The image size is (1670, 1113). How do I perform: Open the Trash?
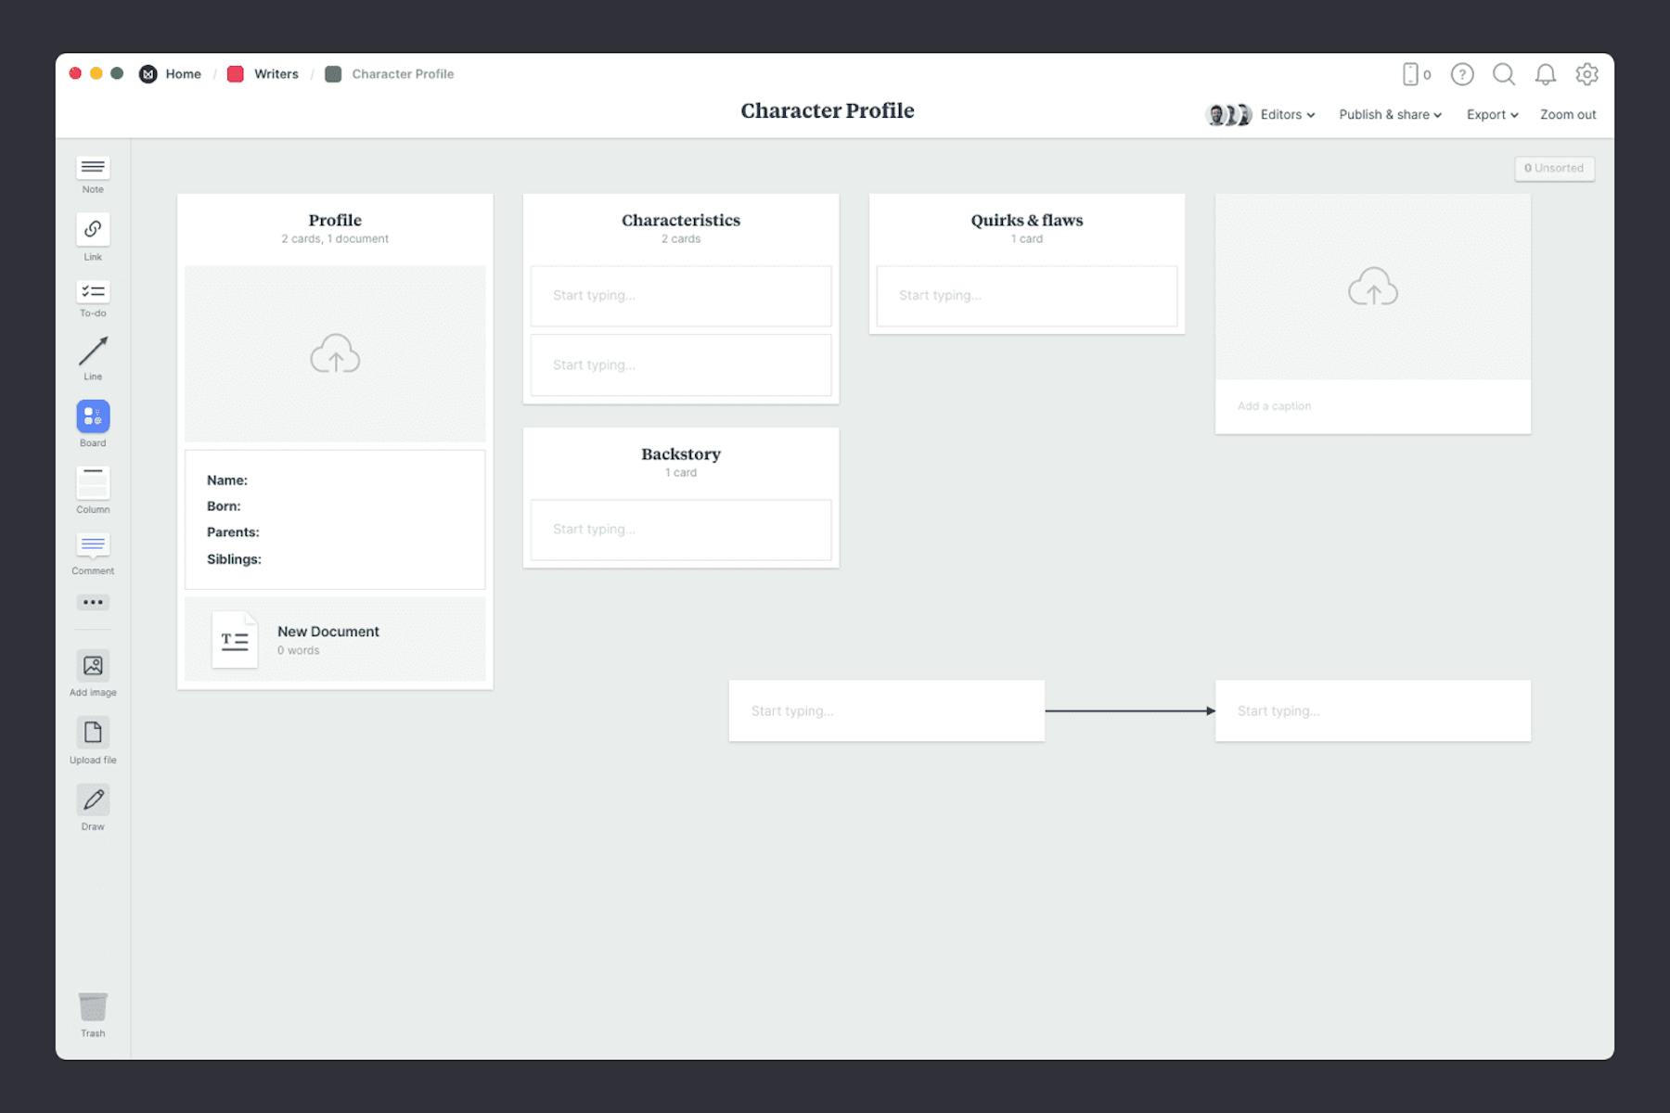[x=92, y=1011]
